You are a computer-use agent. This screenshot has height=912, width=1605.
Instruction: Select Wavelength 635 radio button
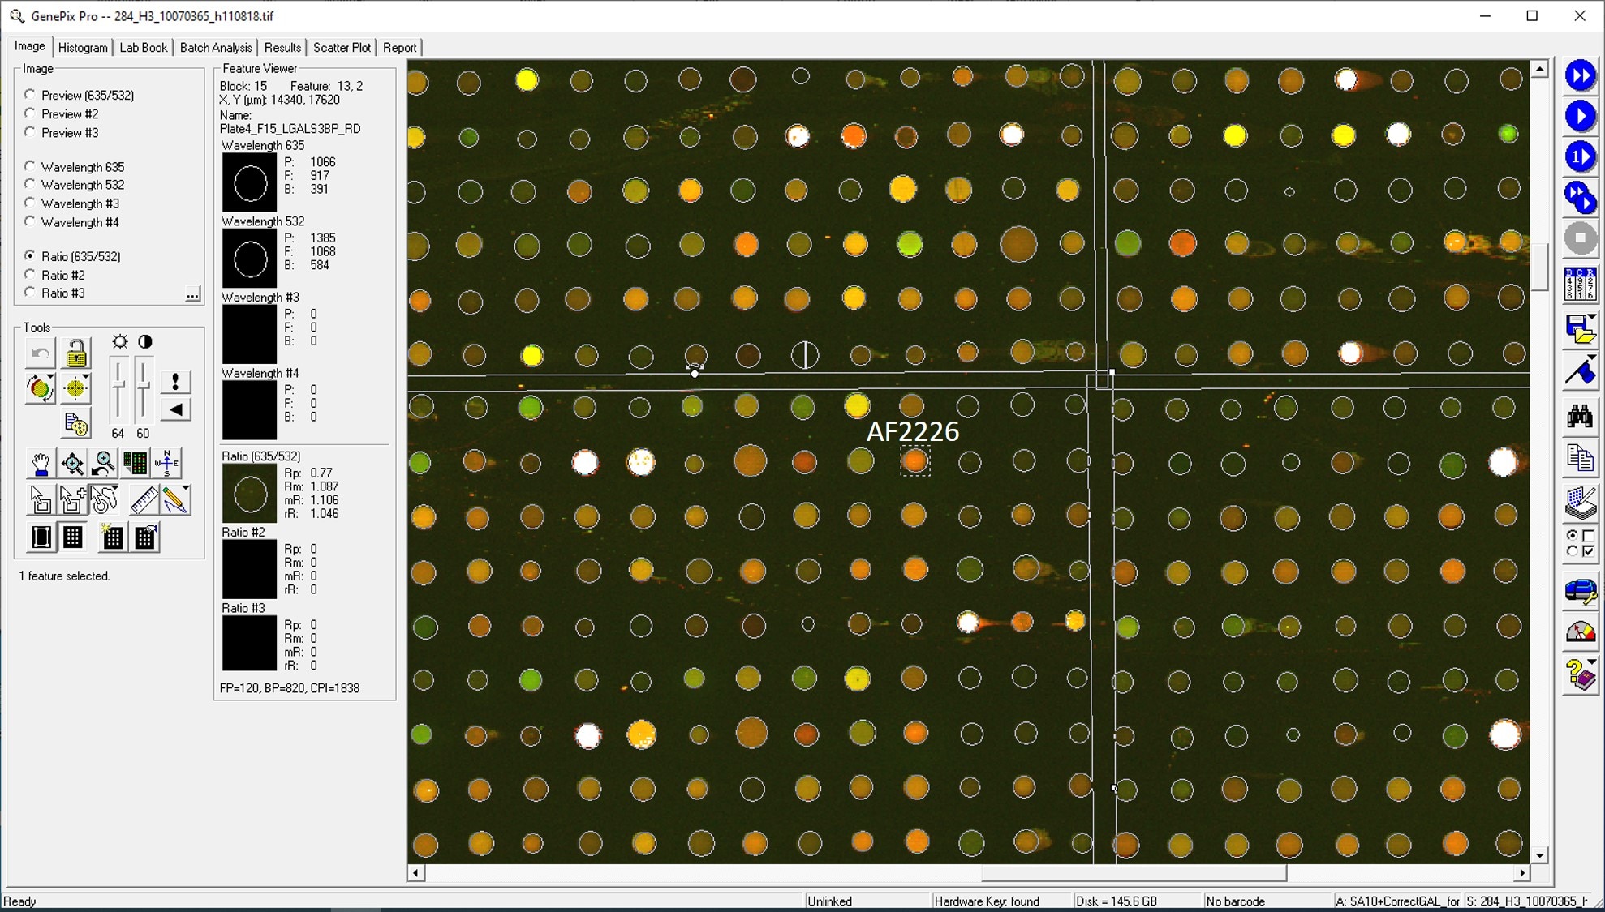(x=31, y=166)
